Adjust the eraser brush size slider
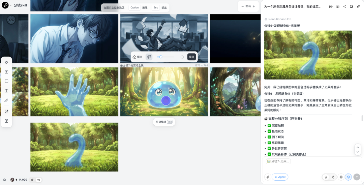The image size is (364, 185). (161, 57)
